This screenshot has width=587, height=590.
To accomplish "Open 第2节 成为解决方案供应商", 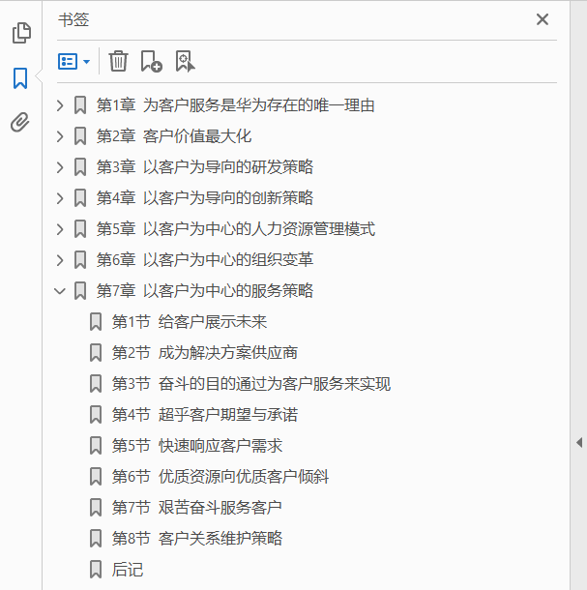I will pyautogui.click(x=205, y=353).
